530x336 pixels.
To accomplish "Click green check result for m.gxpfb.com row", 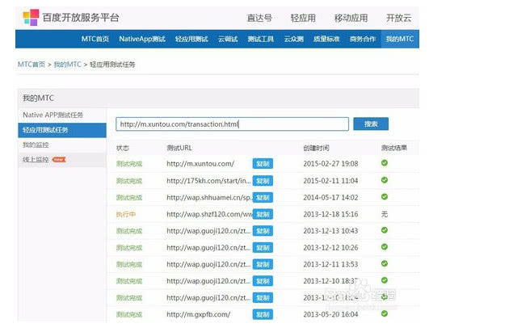I will (x=385, y=313).
